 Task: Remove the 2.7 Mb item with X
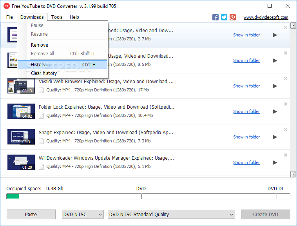pyautogui.click(x=286, y=28)
